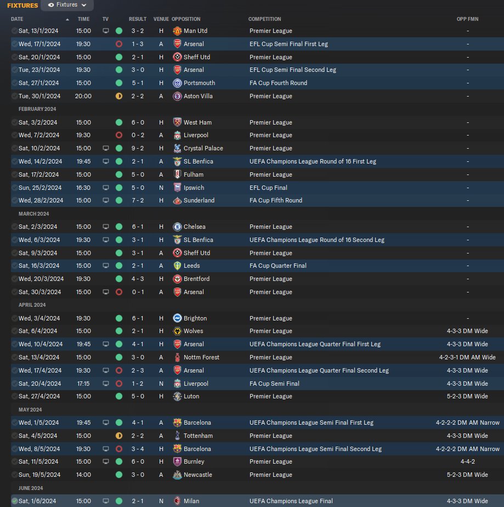Screen dimensions: 504x507
Task: Click the yellow draw indicator for Aston Villa
Action: pos(119,97)
